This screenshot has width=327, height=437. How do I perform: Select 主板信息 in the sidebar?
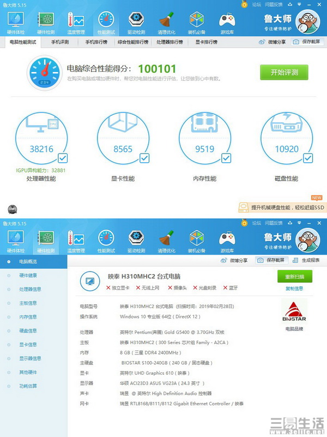[33, 303]
